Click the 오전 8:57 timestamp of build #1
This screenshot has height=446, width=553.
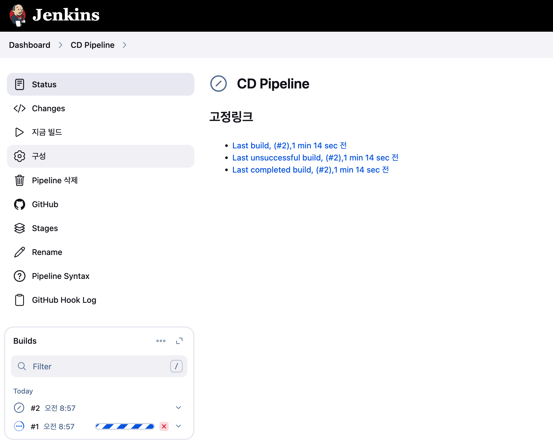[x=59, y=426]
